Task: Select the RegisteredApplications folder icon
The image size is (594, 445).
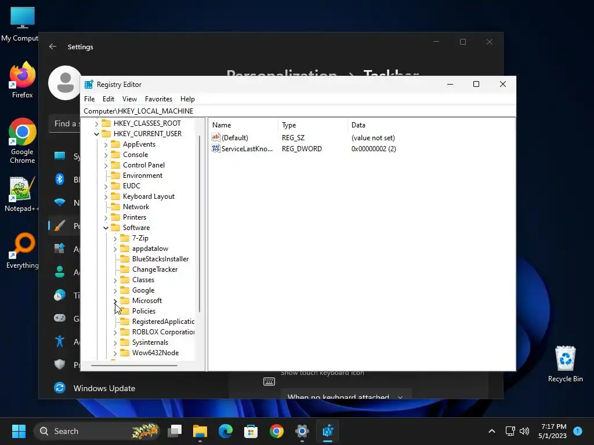Action: 125,322
